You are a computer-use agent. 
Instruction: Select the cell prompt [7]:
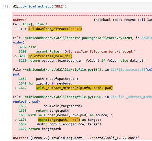[x=6, y=6]
